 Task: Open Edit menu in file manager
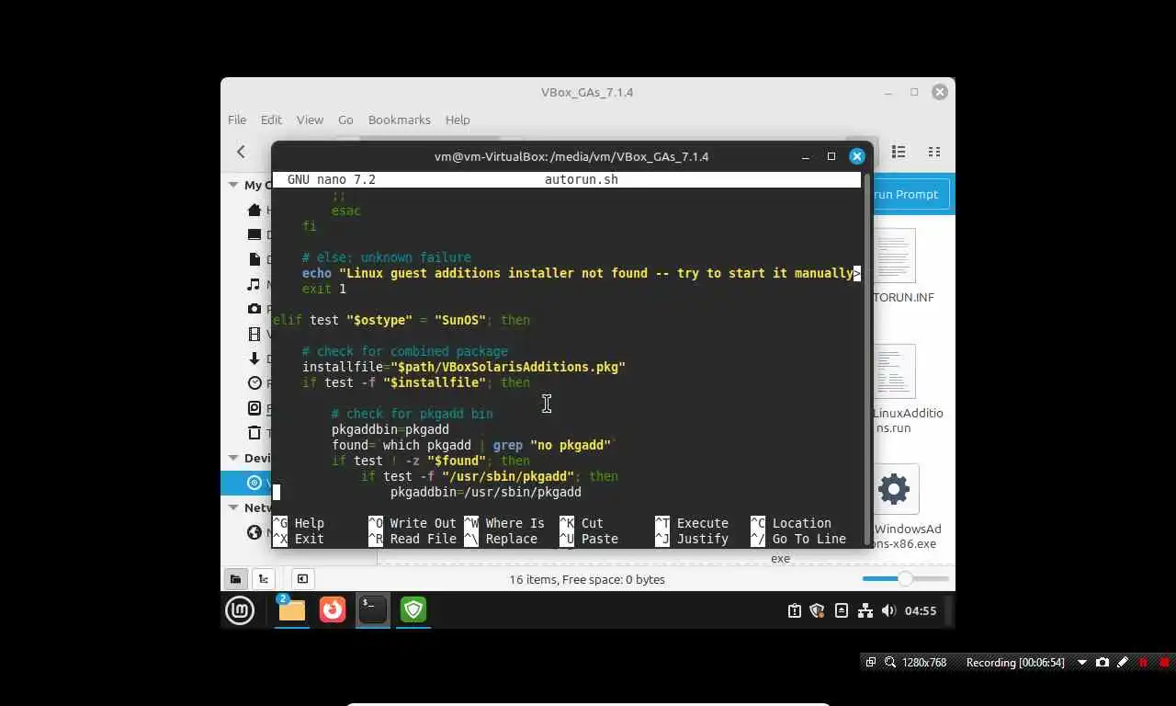click(x=271, y=120)
